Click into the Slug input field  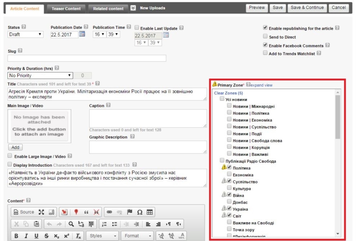pos(87,58)
